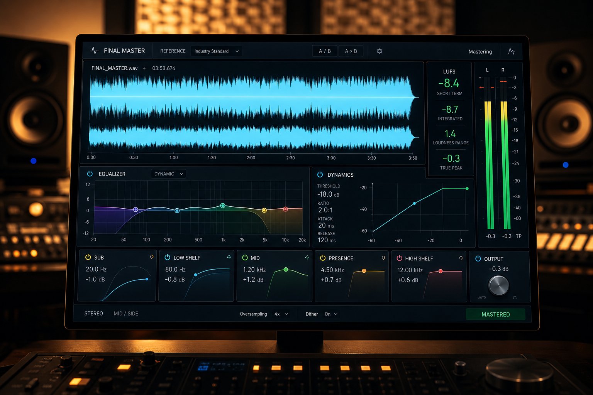The height and width of the screenshot is (395, 593).
Task: Click the Final Master waveform logo icon
Action: [94, 51]
